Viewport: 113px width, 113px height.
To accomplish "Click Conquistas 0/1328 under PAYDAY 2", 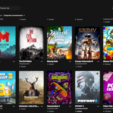I will coord(81,108).
